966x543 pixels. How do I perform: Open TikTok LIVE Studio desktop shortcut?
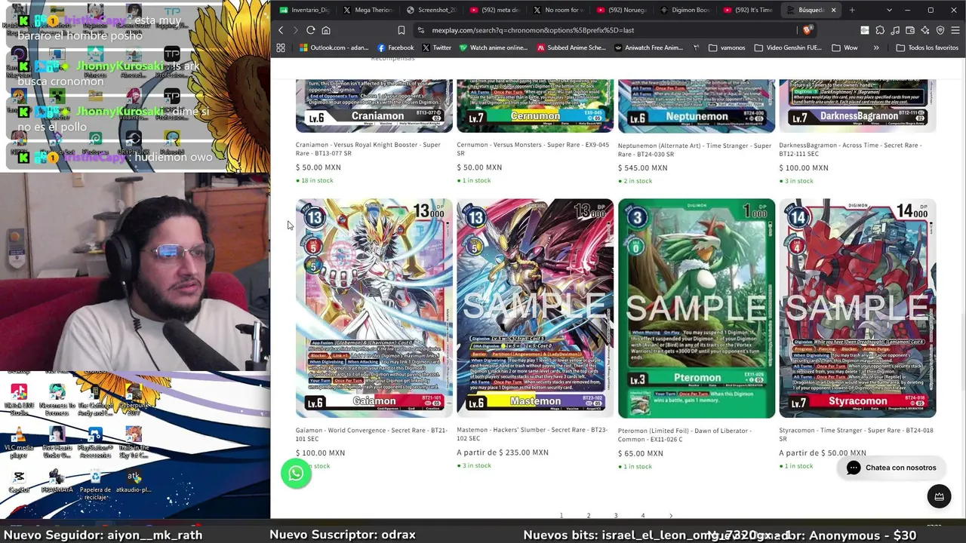click(19, 401)
